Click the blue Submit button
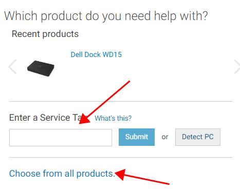Viewport: 240px width, 189px height. pos(137,137)
